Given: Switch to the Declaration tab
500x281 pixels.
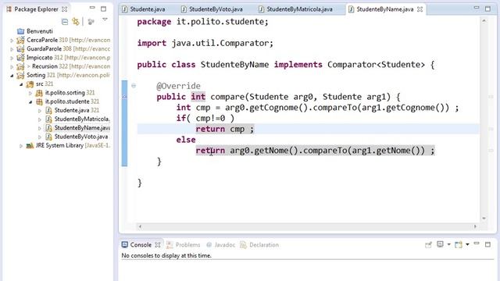Looking at the screenshot, I should (259, 244).
